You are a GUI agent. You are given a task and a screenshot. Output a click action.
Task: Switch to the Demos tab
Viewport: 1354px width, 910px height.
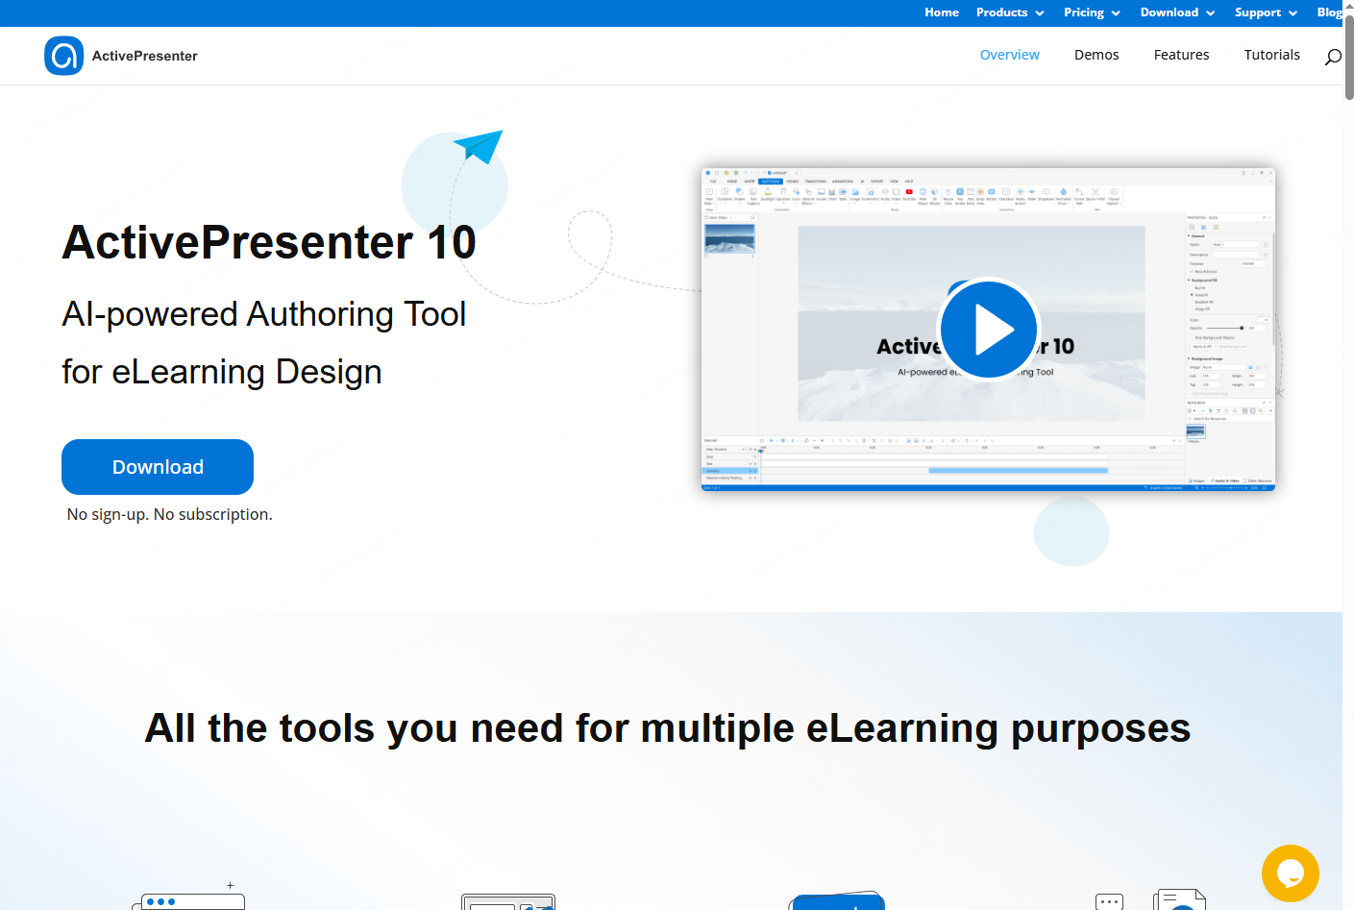1096,55
